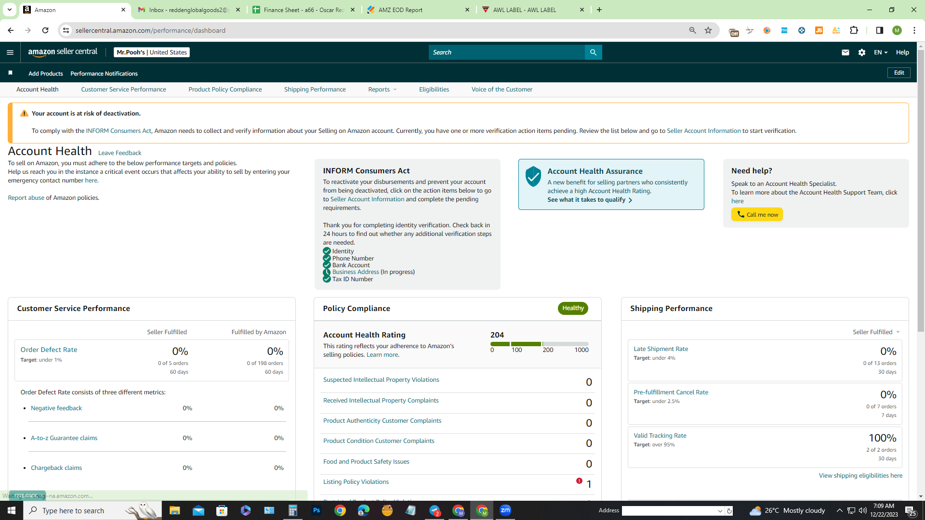Image resolution: width=925 pixels, height=520 pixels.
Task: Go back using the browser back arrow
Action: pos(11,30)
